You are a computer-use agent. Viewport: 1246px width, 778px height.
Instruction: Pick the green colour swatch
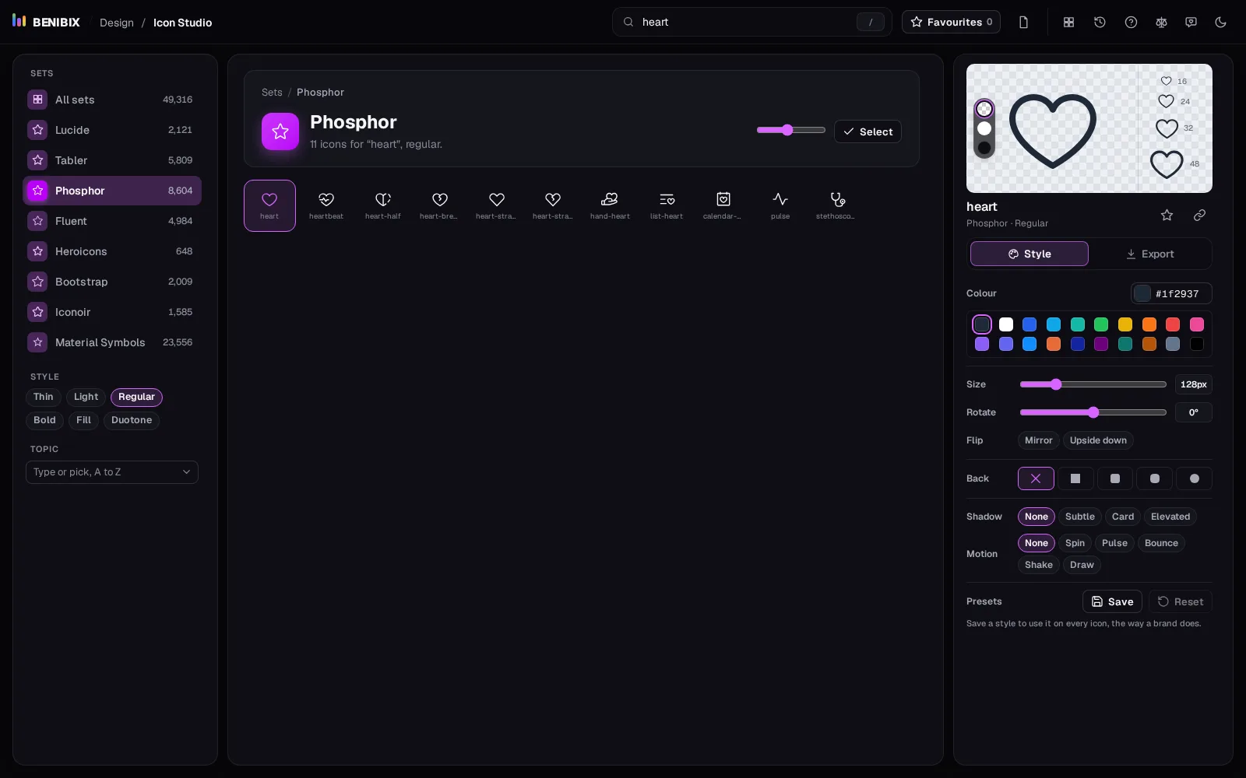[x=1101, y=324]
